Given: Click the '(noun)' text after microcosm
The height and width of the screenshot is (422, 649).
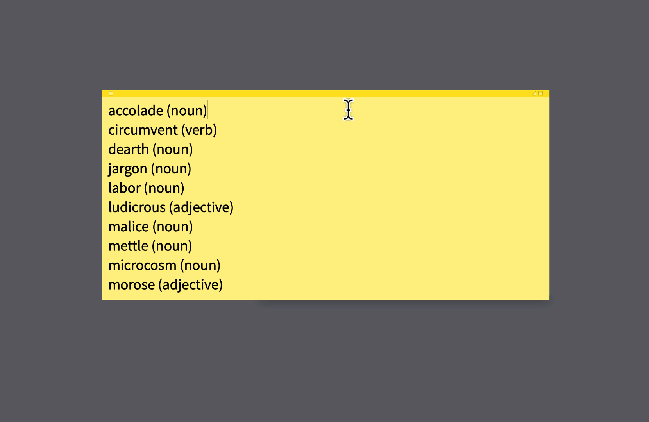Looking at the screenshot, I should pyautogui.click(x=200, y=266).
